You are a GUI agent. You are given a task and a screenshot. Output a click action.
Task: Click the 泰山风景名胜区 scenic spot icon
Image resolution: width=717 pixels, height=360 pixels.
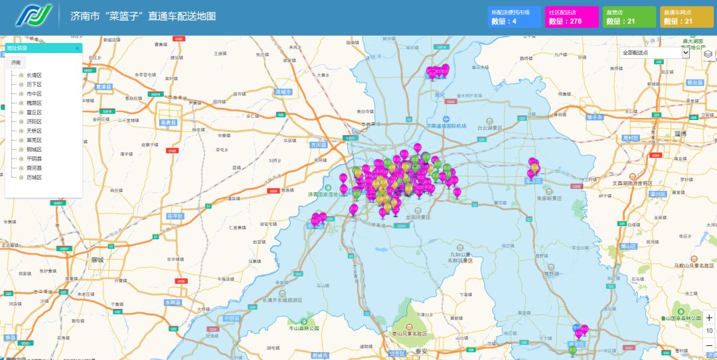(411, 327)
